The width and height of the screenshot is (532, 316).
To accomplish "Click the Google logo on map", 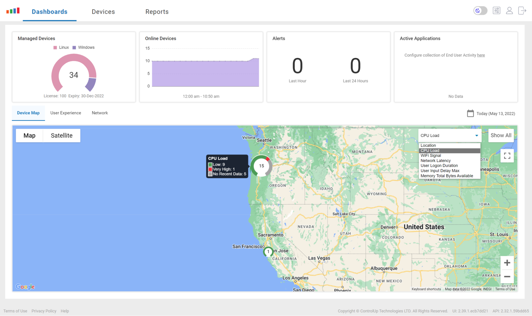I will point(25,287).
